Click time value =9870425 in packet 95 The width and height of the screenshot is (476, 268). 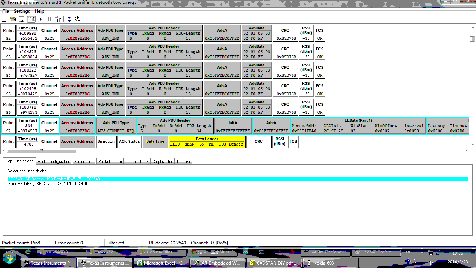click(x=28, y=94)
